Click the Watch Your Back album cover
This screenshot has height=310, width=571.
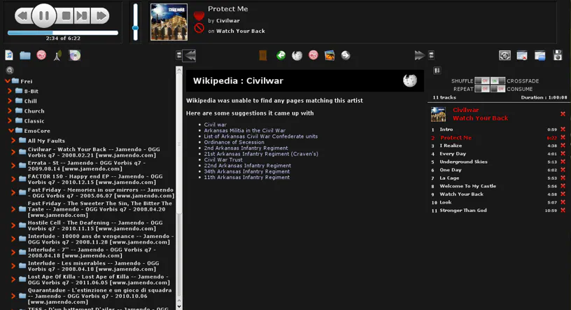coord(169,22)
